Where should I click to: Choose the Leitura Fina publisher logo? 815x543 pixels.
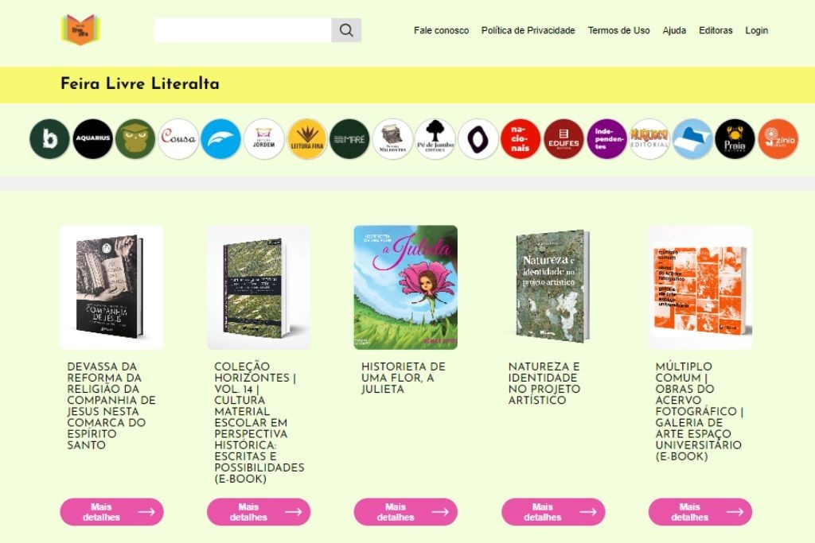(x=306, y=138)
